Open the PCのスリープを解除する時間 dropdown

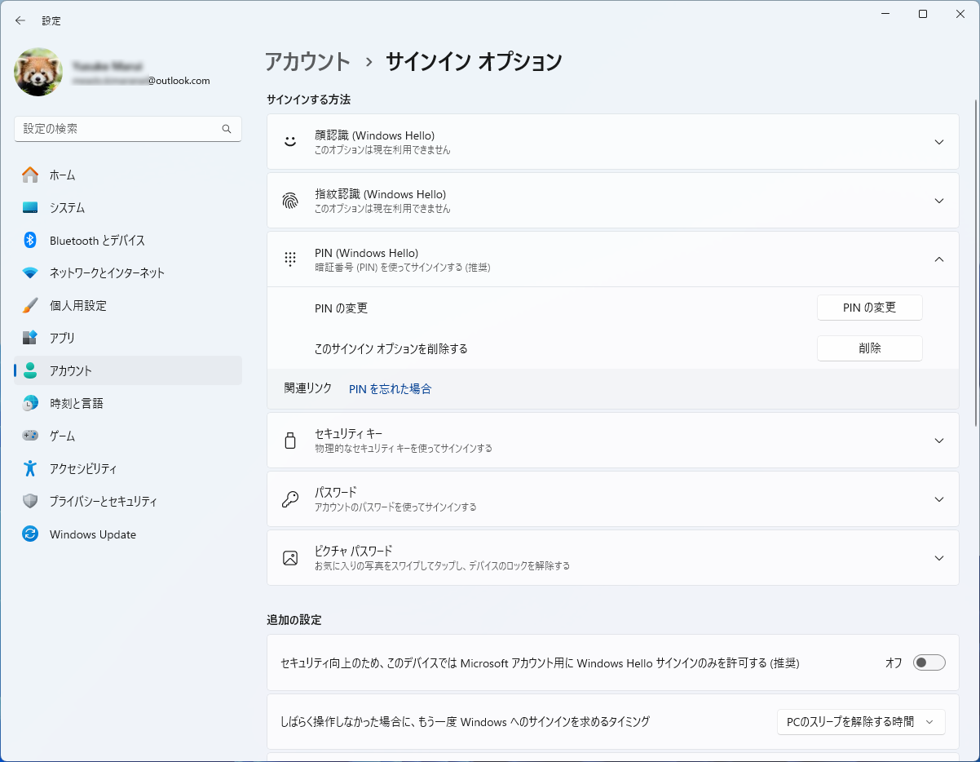pyautogui.click(x=860, y=722)
